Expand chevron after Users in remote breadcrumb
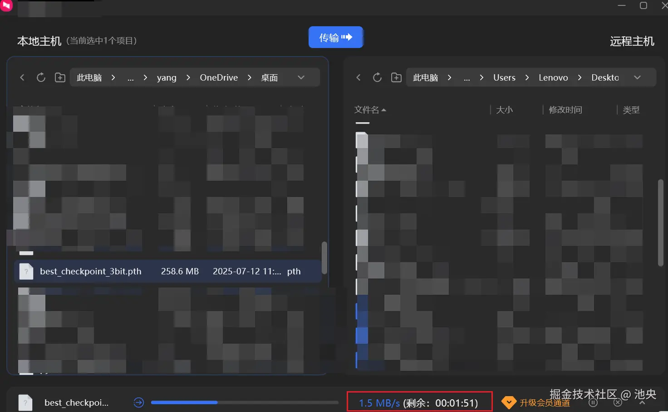The width and height of the screenshot is (668, 412). pyautogui.click(x=527, y=77)
